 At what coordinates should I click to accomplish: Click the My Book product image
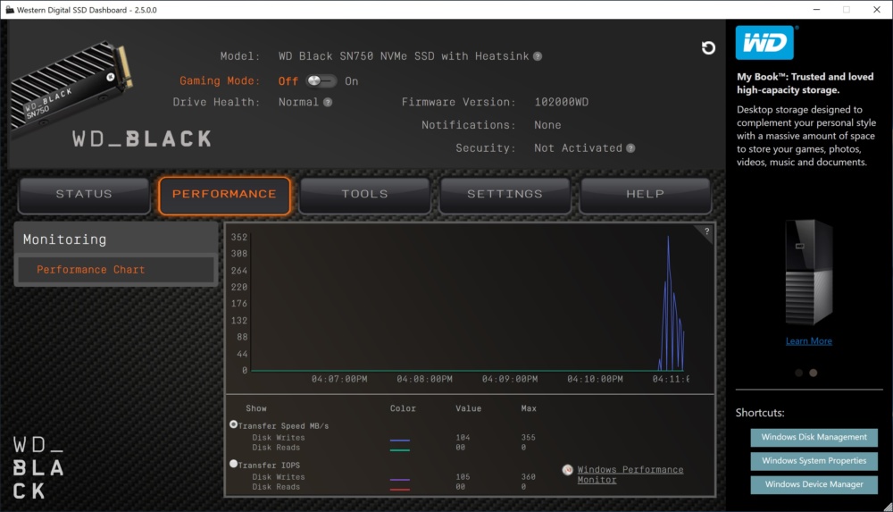pos(809,273)
